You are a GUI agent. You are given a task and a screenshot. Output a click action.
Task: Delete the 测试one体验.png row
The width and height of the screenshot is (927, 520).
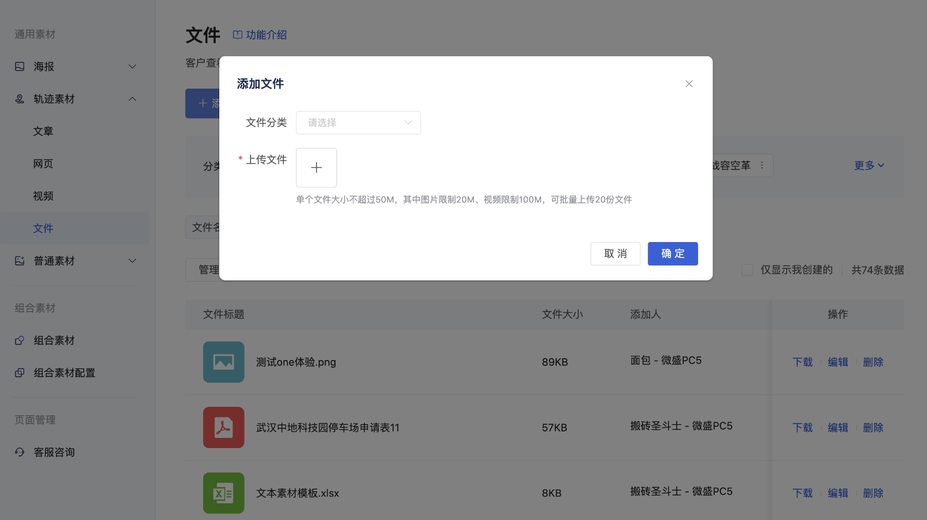(873, 362)
